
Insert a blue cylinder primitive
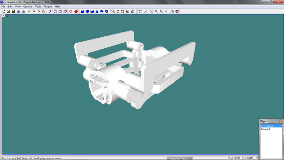92,11
